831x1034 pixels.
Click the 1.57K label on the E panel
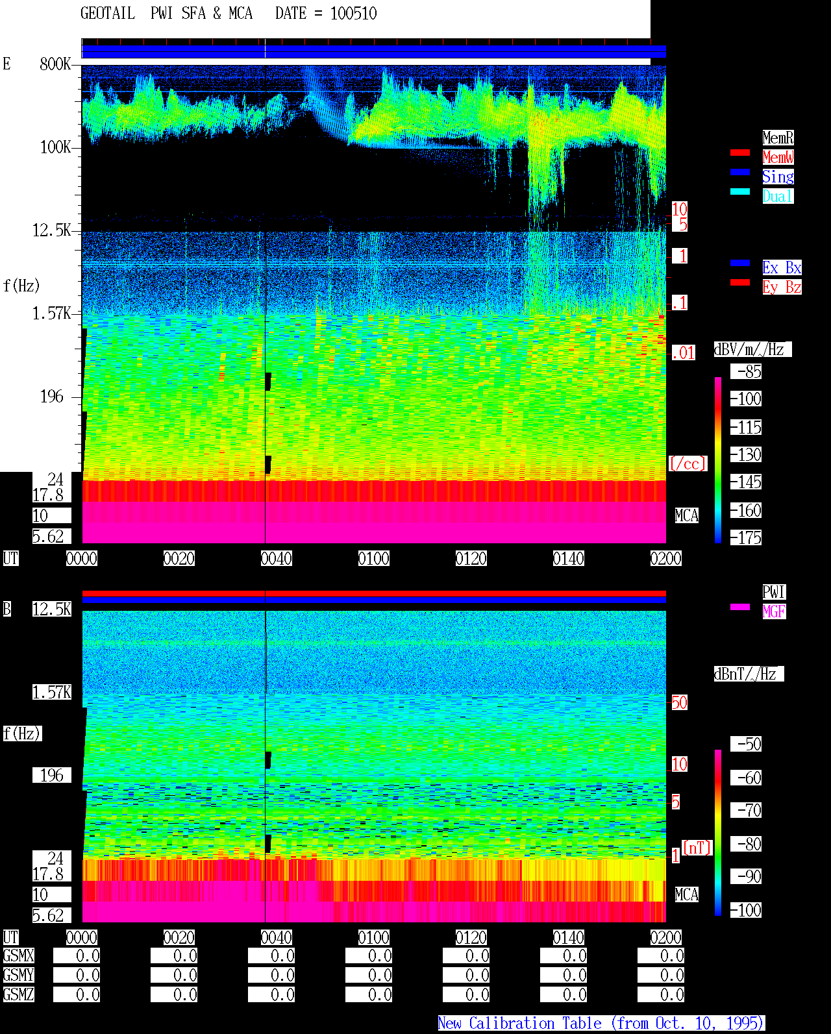pos(51,313)
